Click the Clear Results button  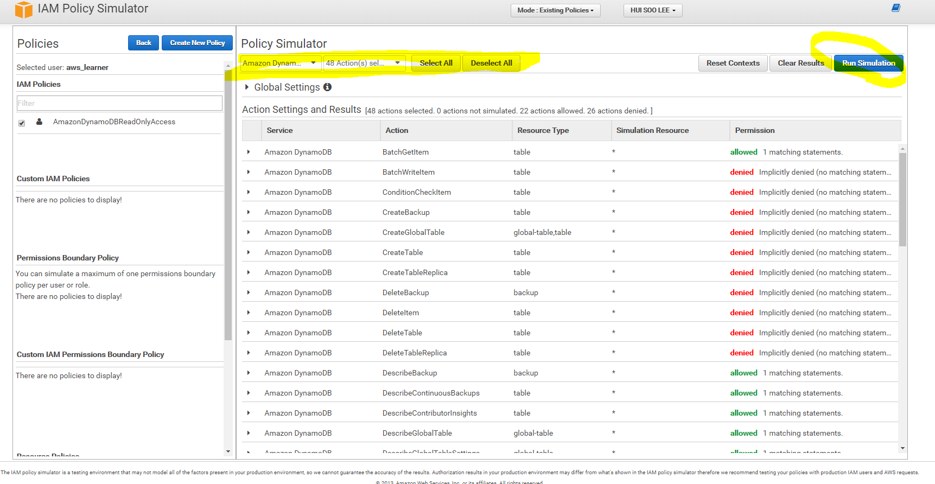(x=800, y=63)
